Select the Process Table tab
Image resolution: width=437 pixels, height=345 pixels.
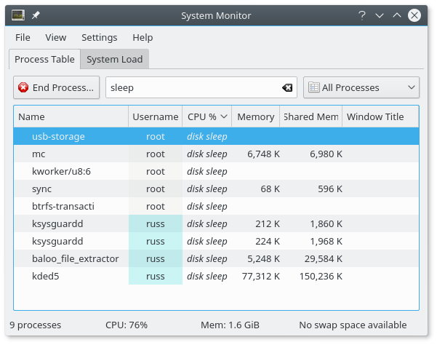point(44,60)
